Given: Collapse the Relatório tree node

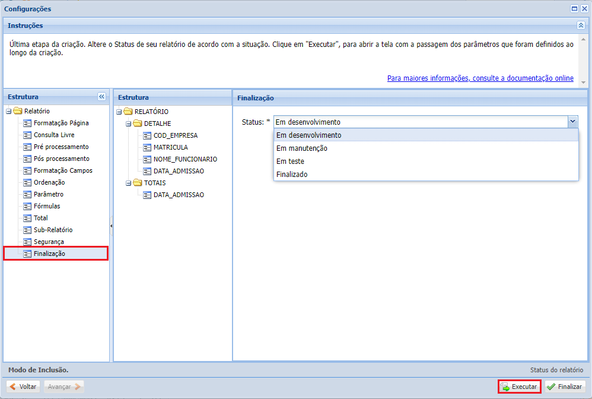Looking at the screenshot, I should (x=9, y=111).
